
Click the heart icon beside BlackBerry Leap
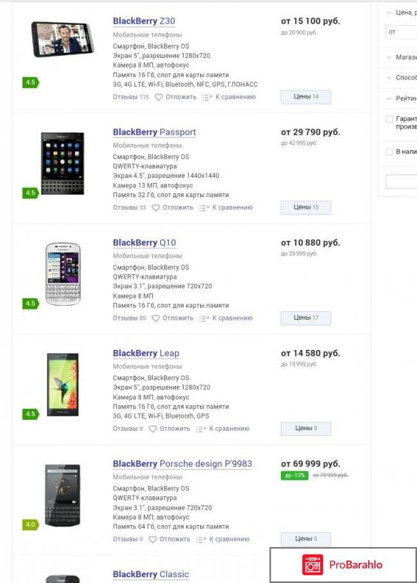[151, 428]
